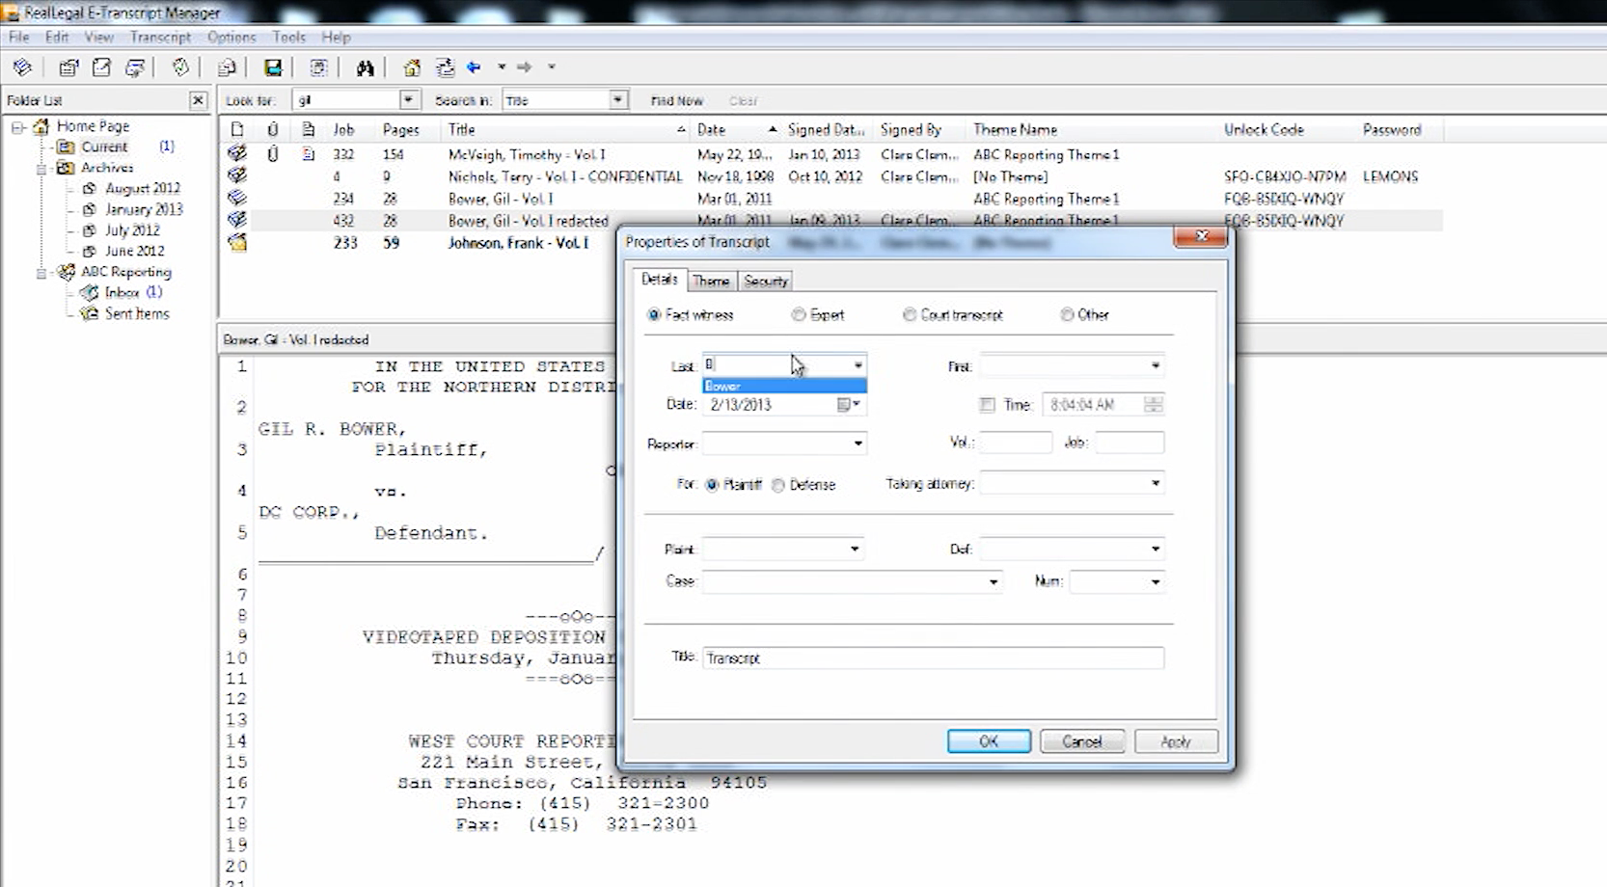Click the Time spinner arrows
This screenshot has width=1607, height=887.
tap(1153, 405)
